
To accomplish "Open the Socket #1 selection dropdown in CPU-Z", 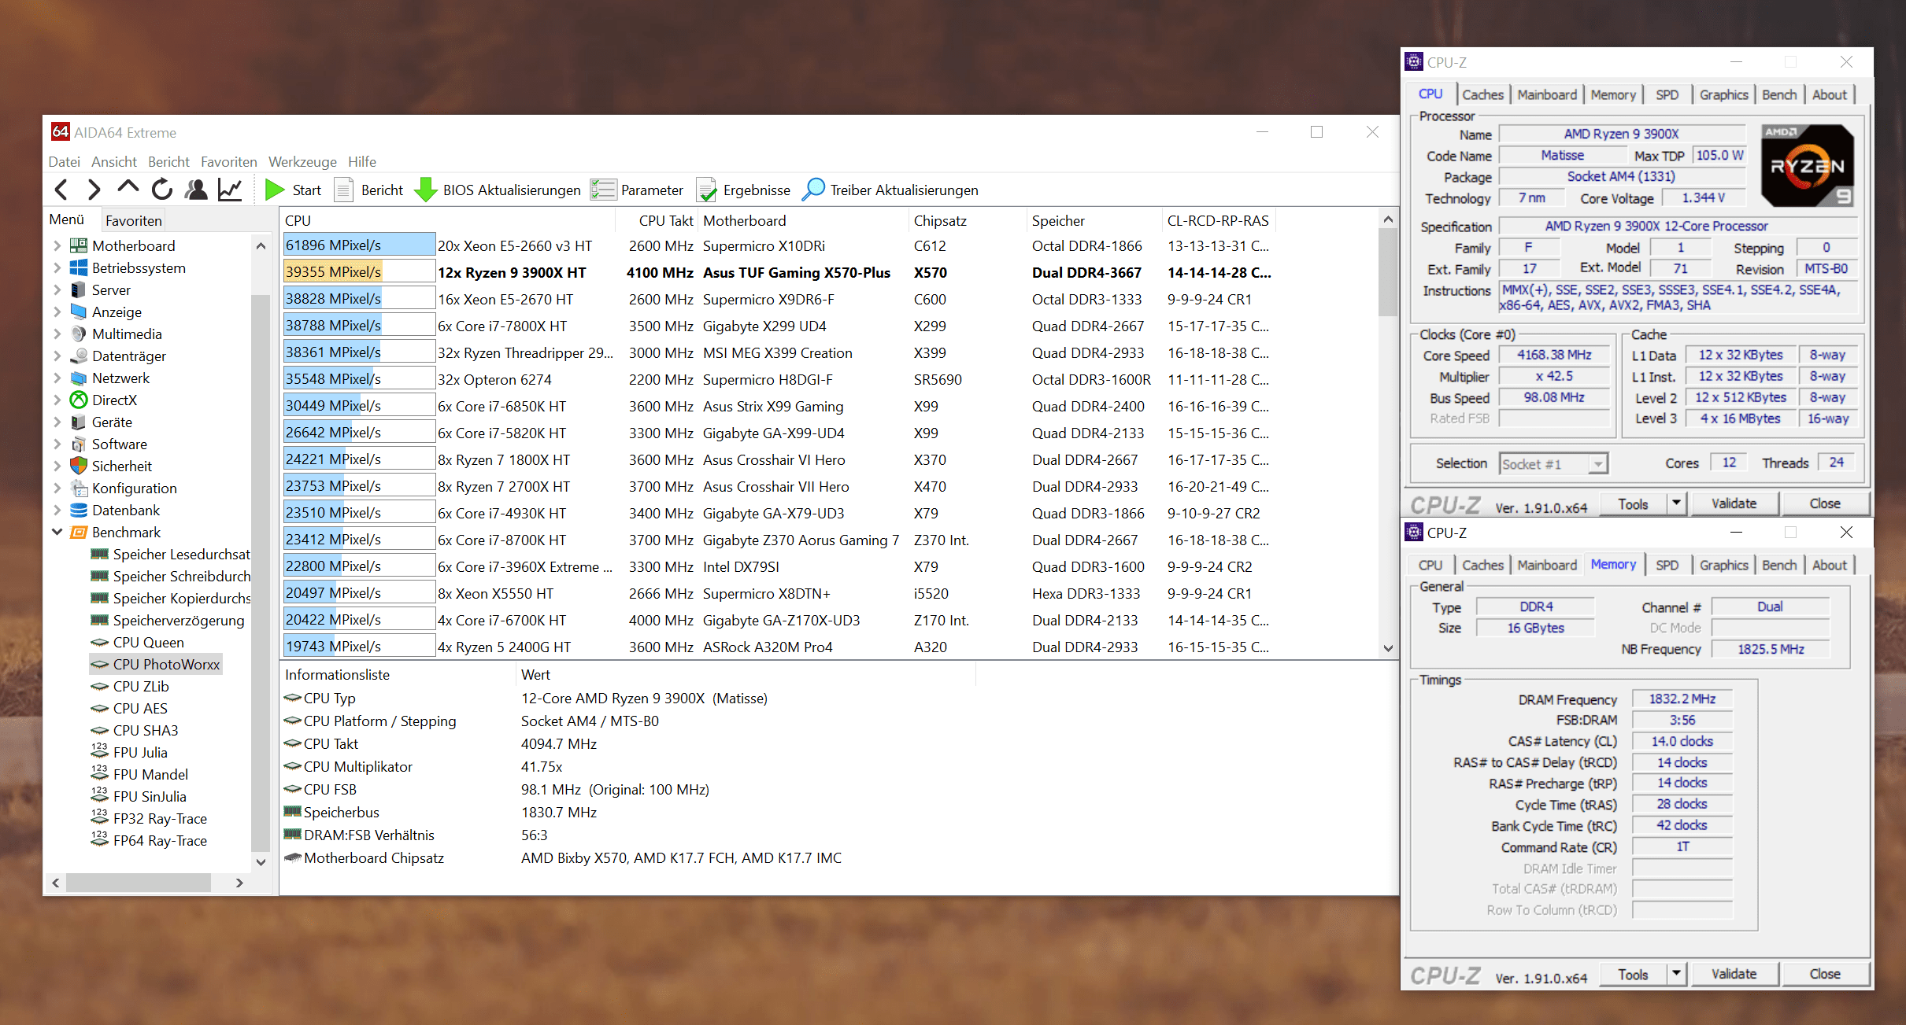I will coord(1597,464).
